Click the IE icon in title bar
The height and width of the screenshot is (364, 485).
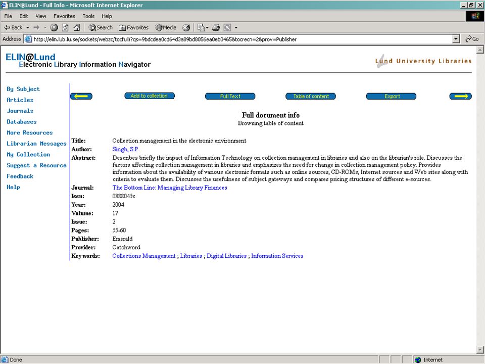pos(4,5)
